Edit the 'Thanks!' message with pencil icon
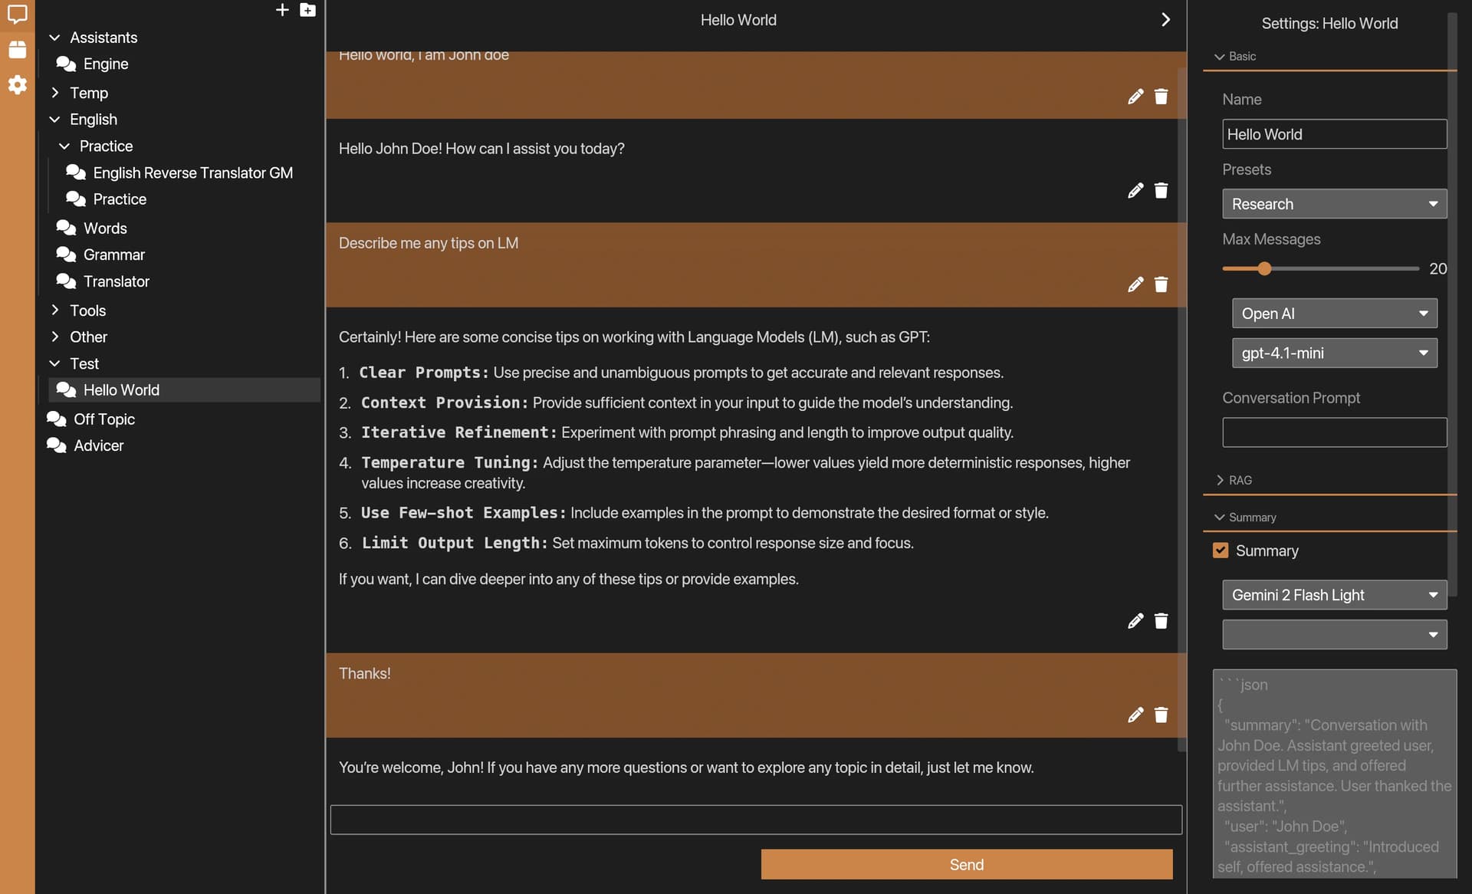Screen dimensions: 1472x894 click(x=1135, y=715)
